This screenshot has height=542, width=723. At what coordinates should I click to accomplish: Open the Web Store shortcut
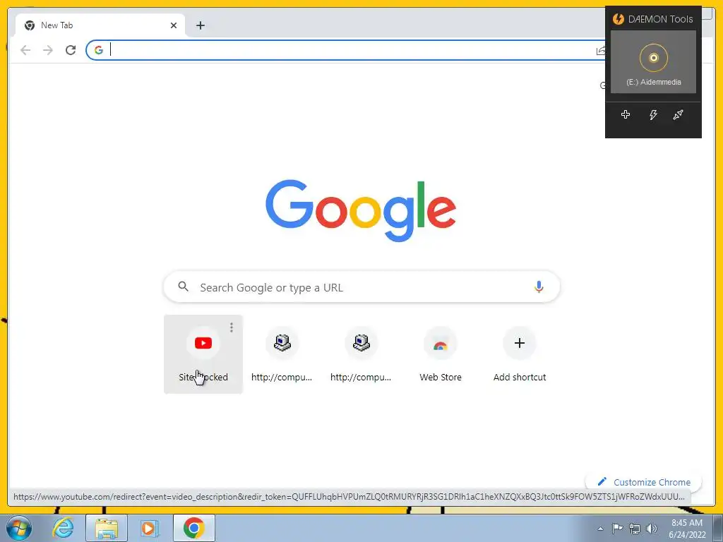coord(441,354)
